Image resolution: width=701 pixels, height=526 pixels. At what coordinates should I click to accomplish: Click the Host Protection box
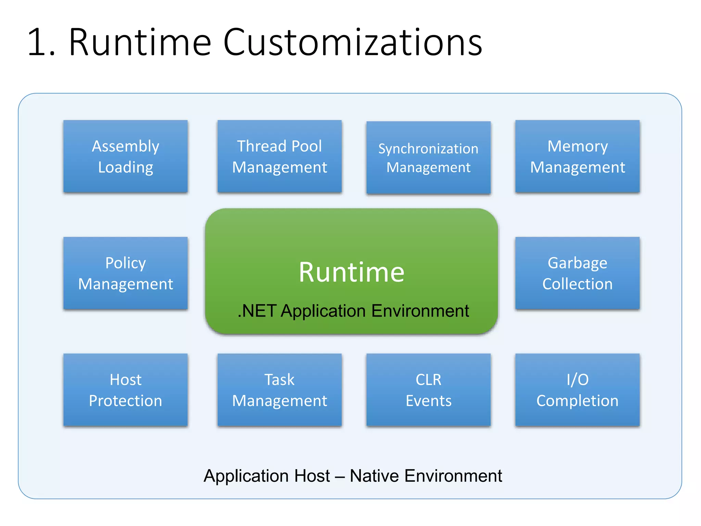[x=126, y=390]
